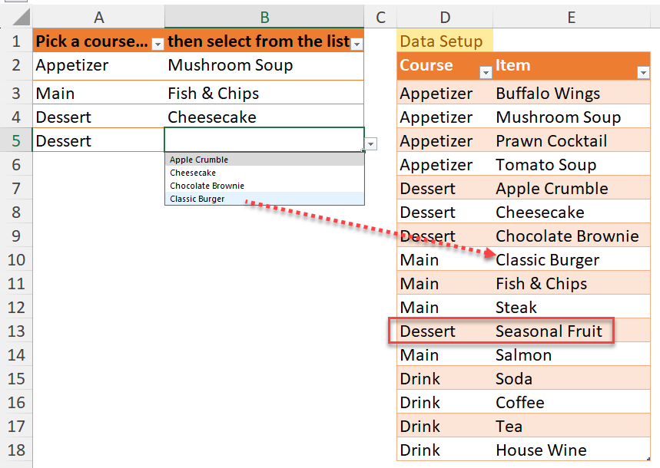Open the Item column filter arrow
Image resolution: width=660 pixels, height=468 pixels.
click(643, 72)
